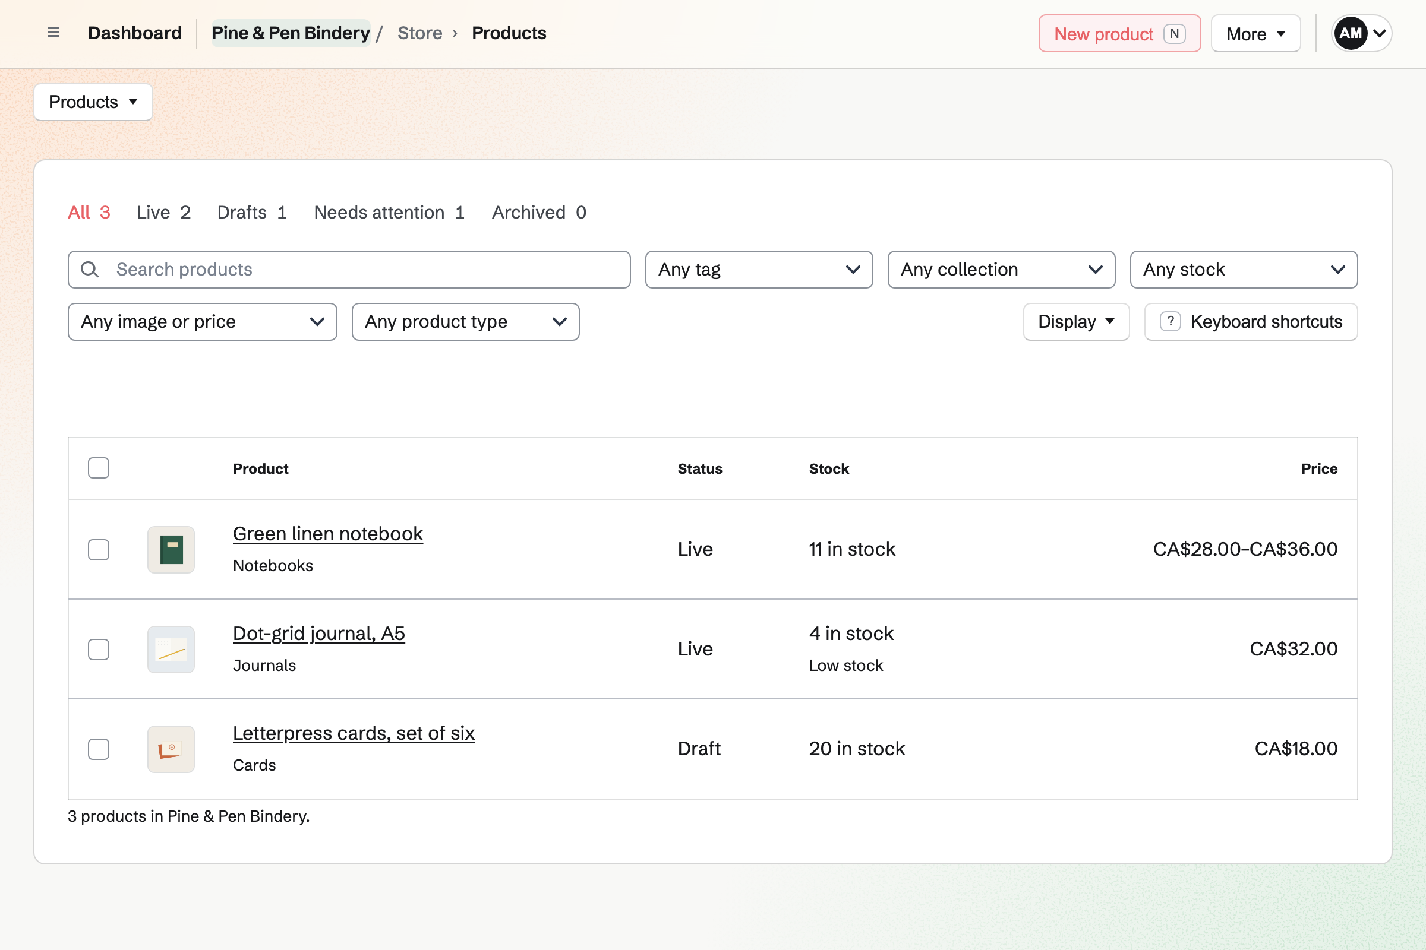Open Keyboard shortcuts help
The width and height of the screenshot is (1426, 950).
1251,322
